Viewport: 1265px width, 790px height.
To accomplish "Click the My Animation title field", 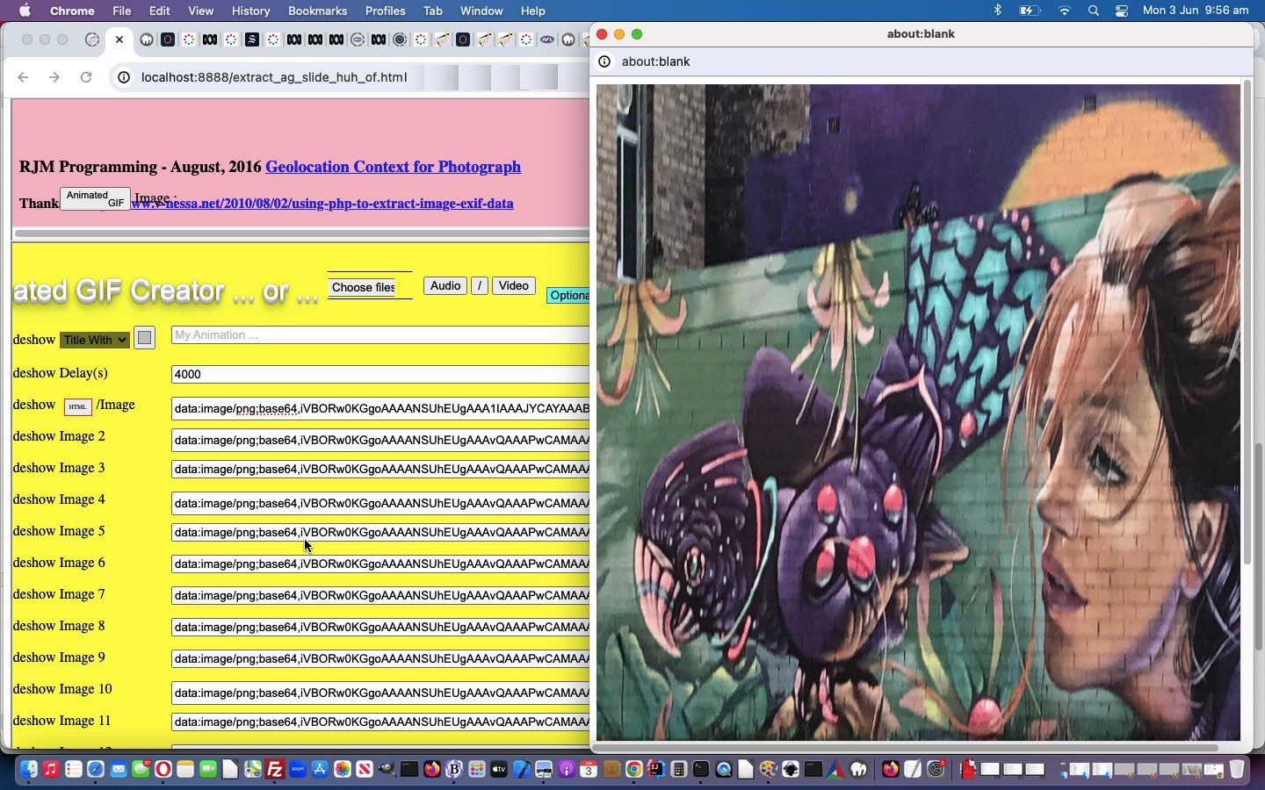I will [380, 334].
